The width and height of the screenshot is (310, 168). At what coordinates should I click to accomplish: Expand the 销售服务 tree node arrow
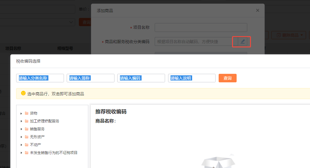[x=21, y=129]
